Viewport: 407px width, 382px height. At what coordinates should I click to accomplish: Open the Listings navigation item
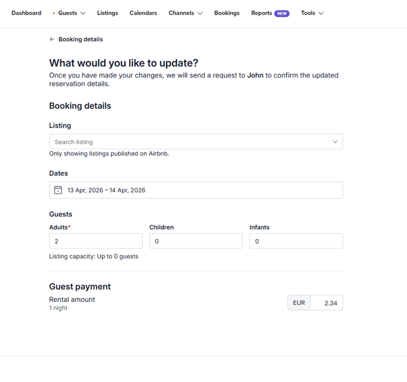coord(108,13)
